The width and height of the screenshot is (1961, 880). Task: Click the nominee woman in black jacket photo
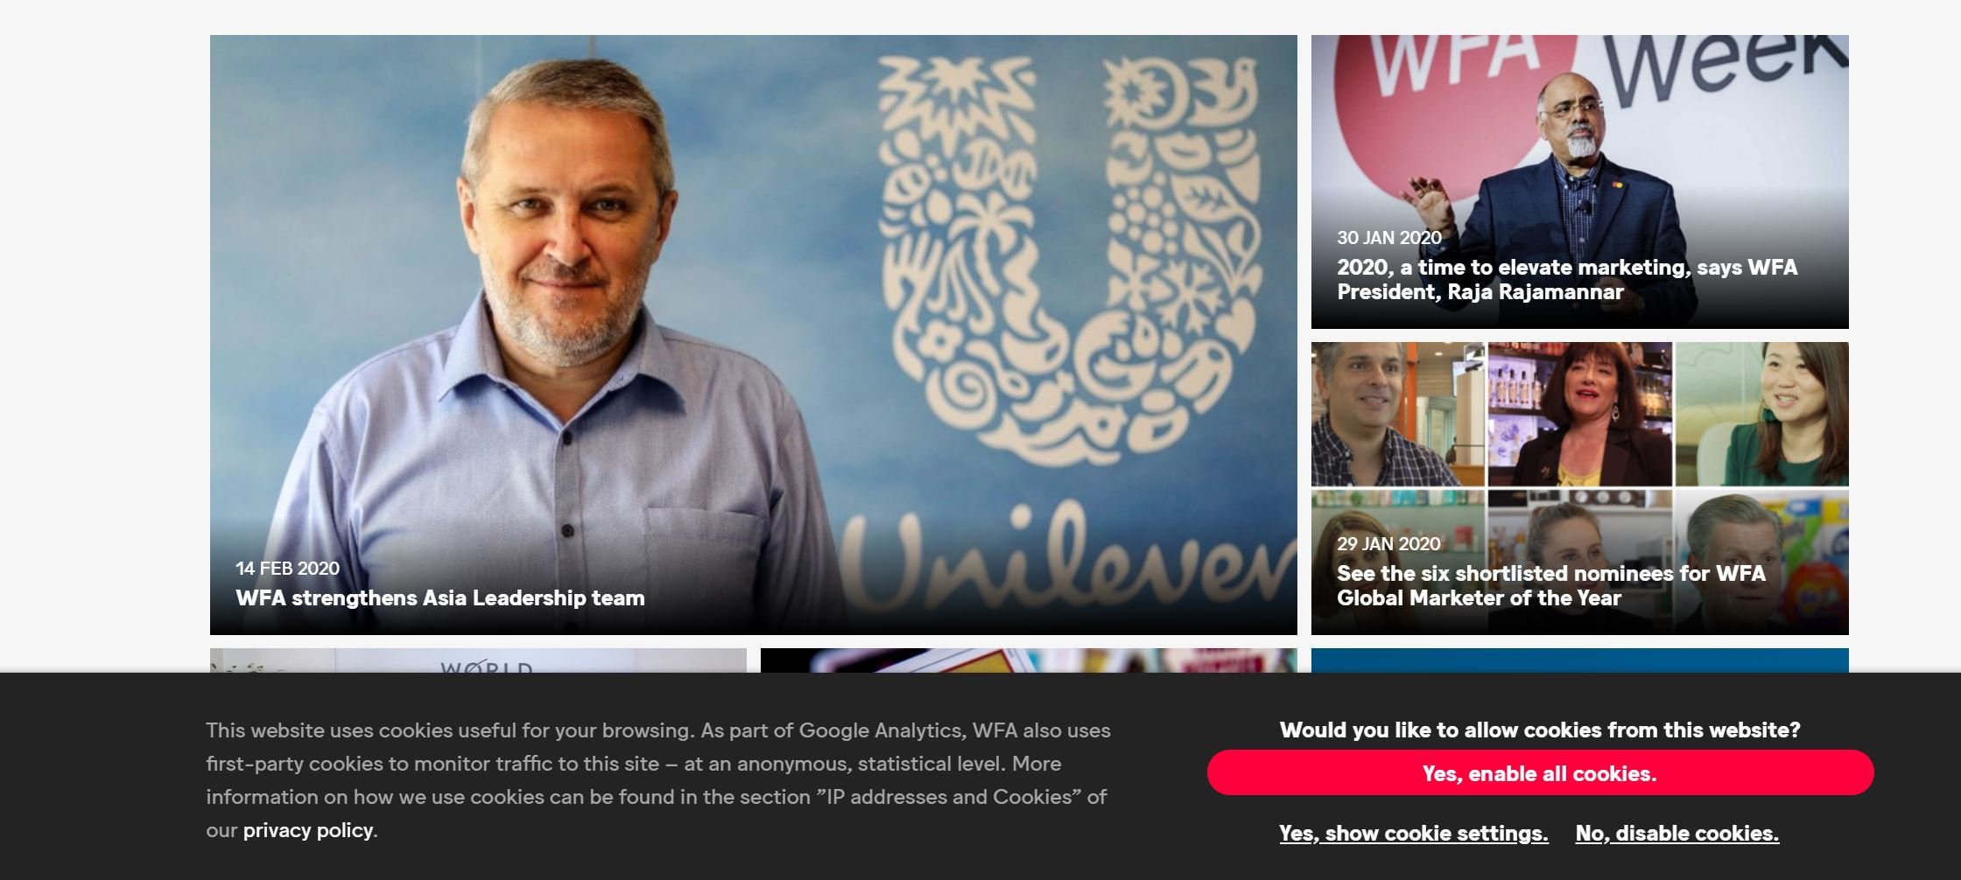click(1580, 414)
